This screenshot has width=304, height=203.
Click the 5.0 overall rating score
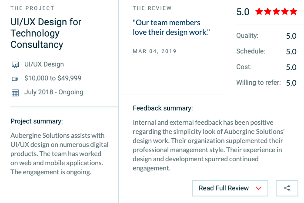click(x=243, y=12)
